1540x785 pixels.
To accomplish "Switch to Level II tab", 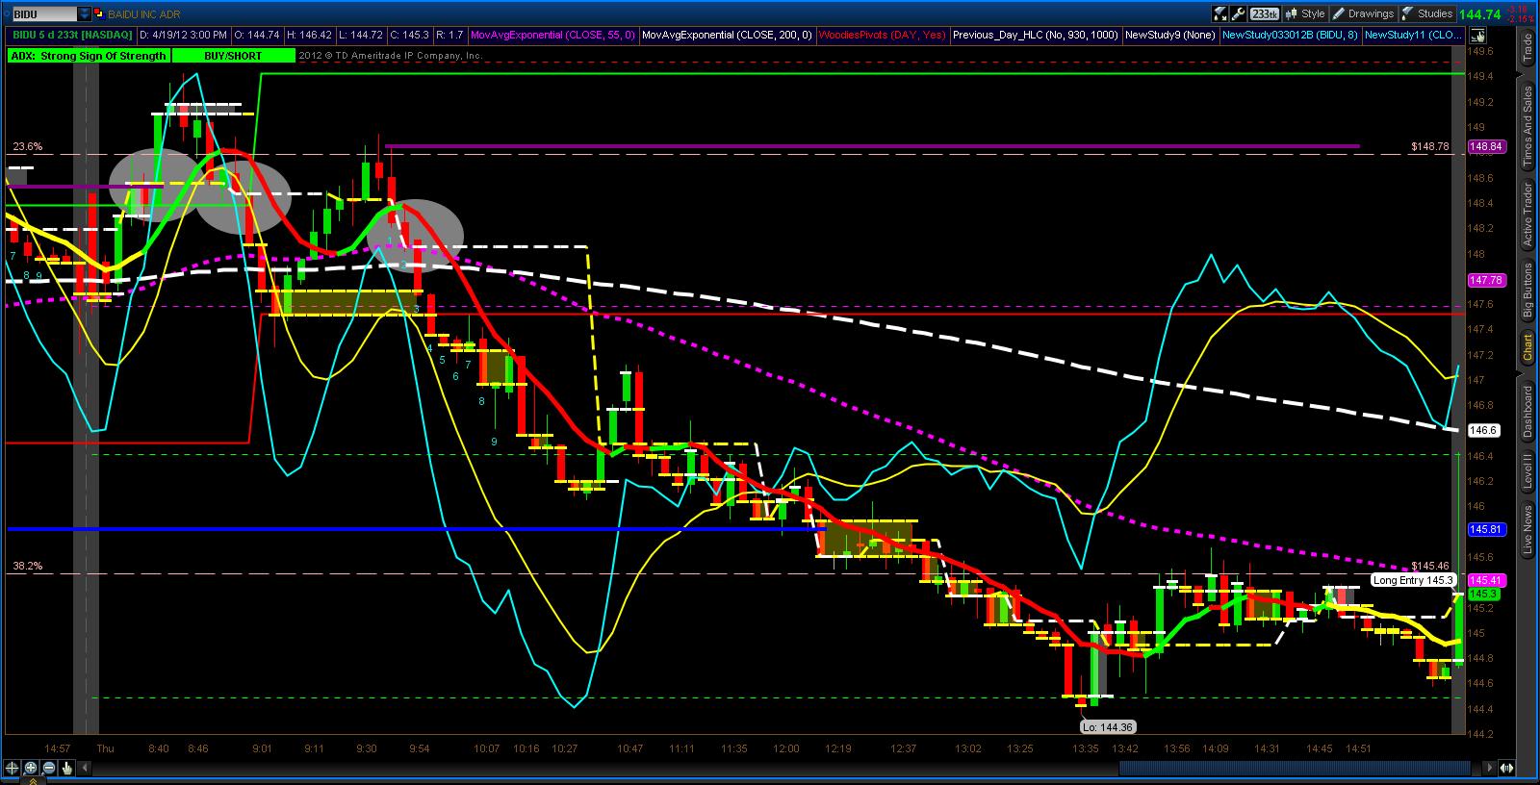I will [x=1527, y=470].
